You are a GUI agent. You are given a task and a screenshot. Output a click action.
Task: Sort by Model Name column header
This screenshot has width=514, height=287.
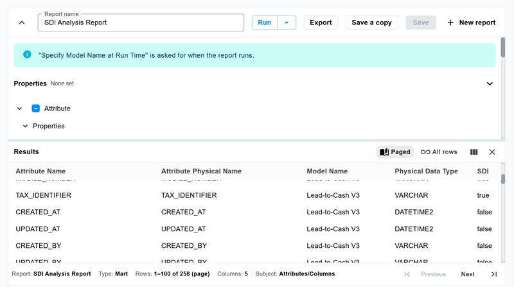[327, 171]
